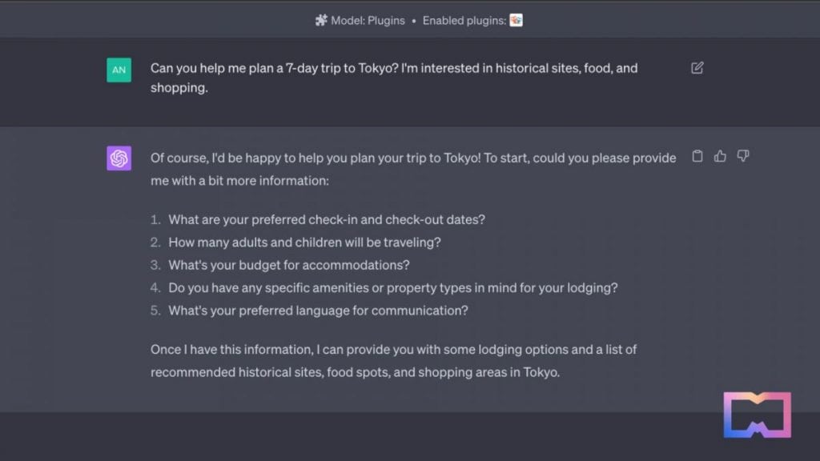Click the colorful watermark logo at bottom corner
Screen dimensions: 820x461
point(758,415)
